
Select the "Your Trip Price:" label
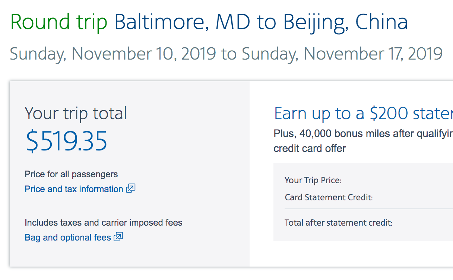(313, 180)
